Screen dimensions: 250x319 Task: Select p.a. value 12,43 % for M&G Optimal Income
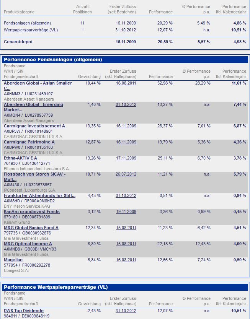(203, 244)
